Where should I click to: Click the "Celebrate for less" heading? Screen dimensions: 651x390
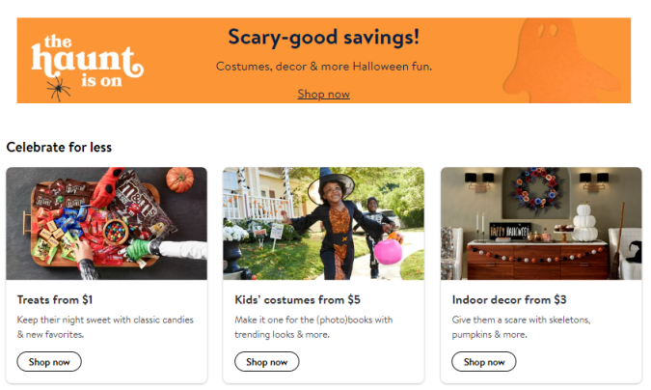59,147
